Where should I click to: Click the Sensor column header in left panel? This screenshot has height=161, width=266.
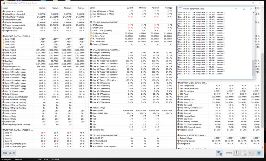(5, 8)
